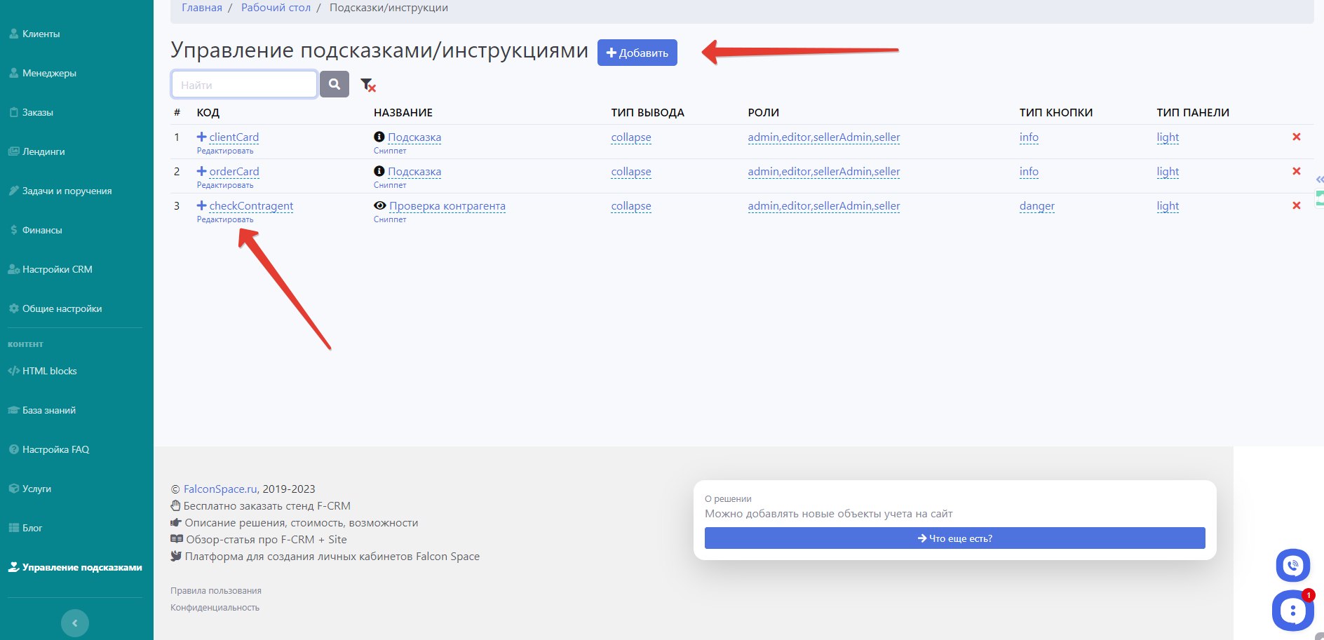Click the info icon on orderCard row

click(379, 171)
